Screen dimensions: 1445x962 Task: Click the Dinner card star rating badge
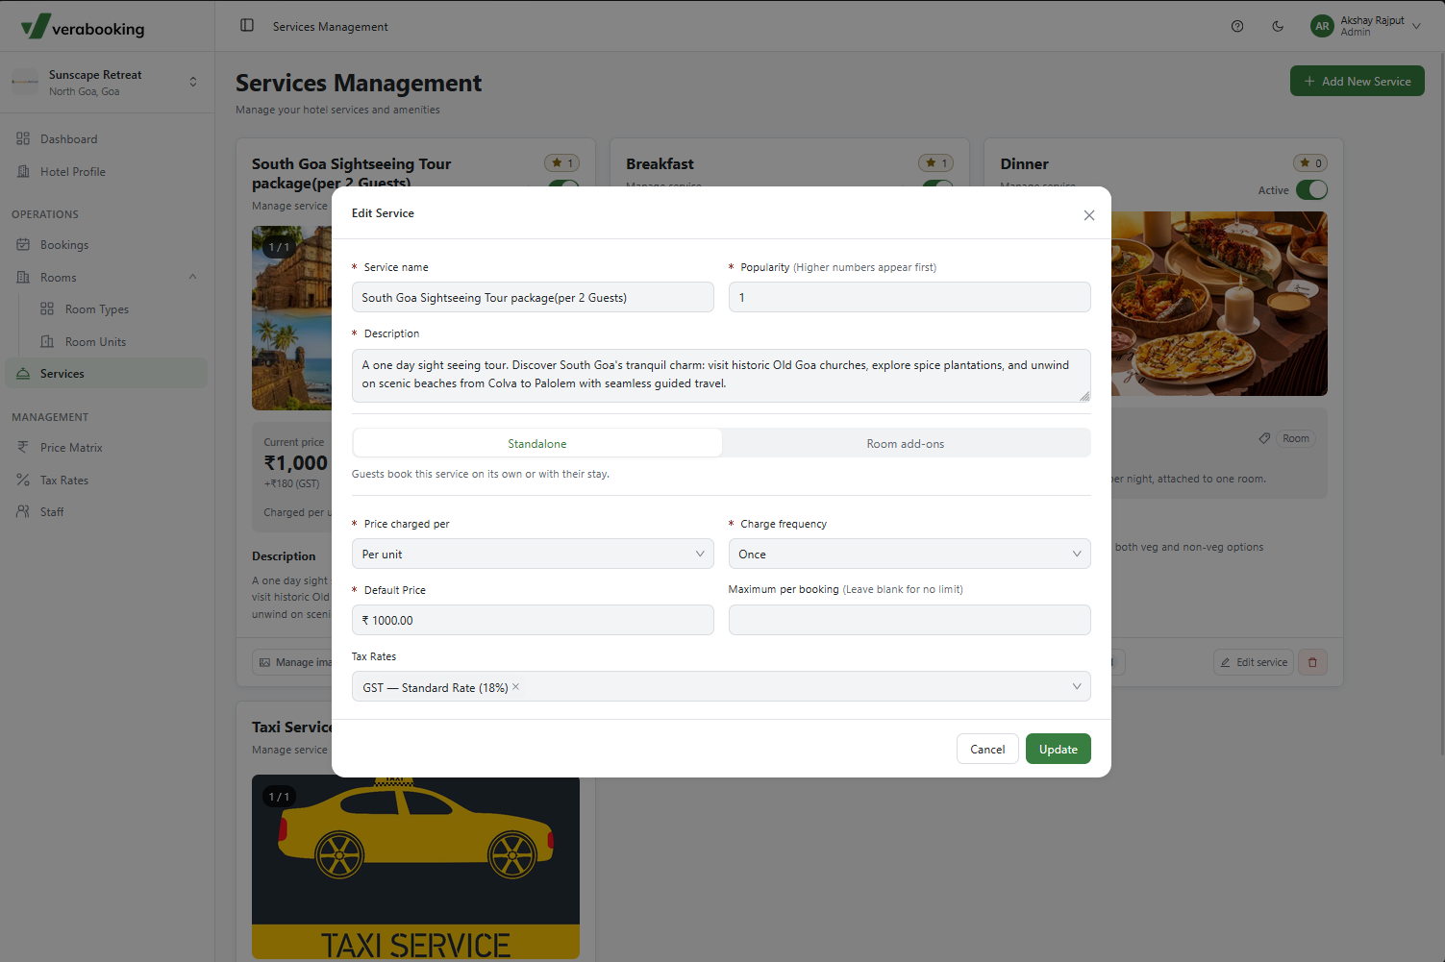point(1310,163)
